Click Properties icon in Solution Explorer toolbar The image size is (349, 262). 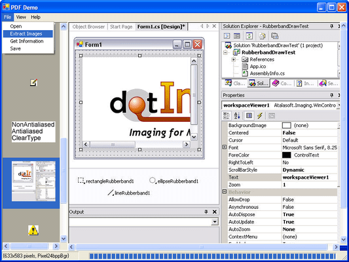[274, 35]
